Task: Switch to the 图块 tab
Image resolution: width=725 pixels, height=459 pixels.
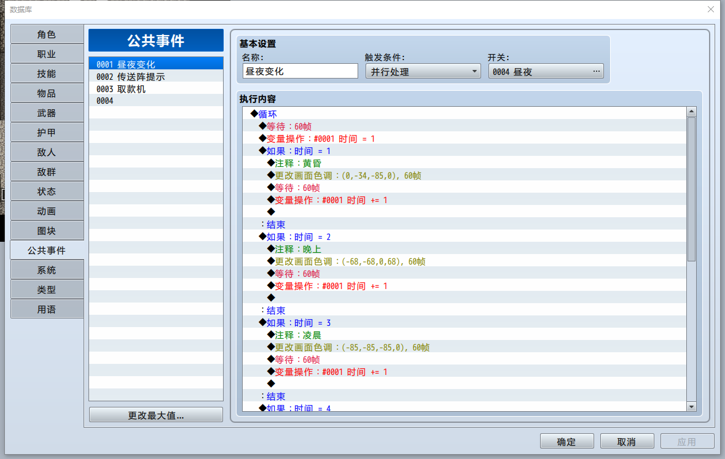Action: [x=47, y=231]
